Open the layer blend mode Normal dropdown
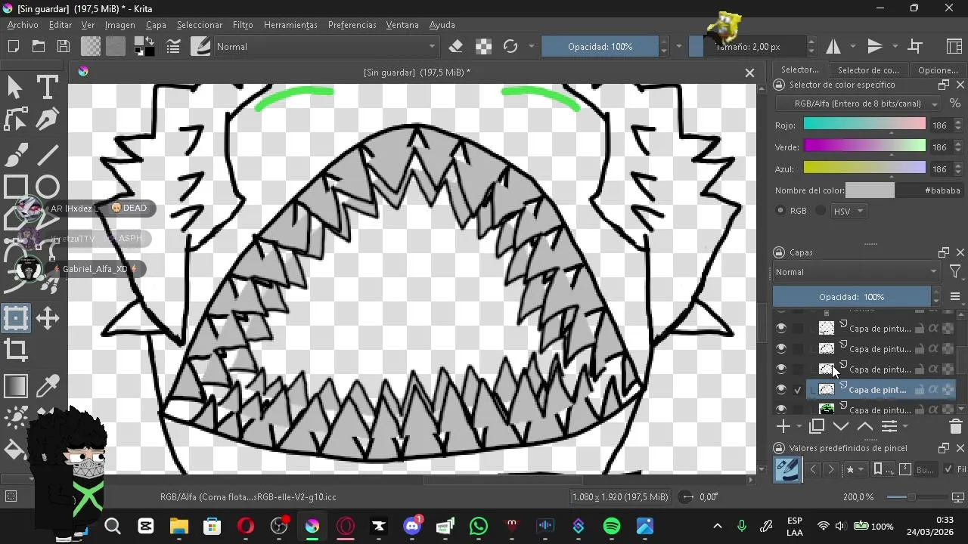The width and height of the screenshot is (968, 544). click(x=856, y=272)
